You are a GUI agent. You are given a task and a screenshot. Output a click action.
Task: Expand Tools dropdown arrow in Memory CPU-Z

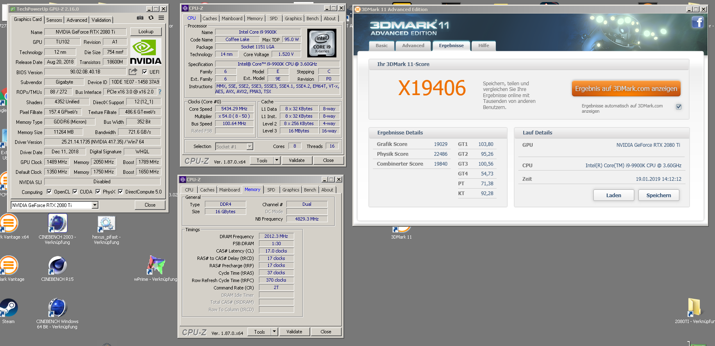tap(274, 332)
